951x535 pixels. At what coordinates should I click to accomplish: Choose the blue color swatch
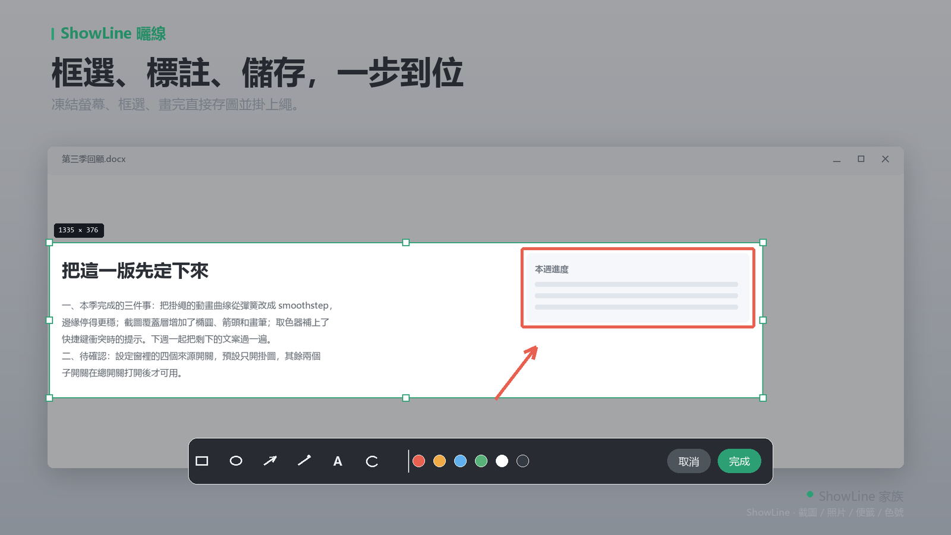click(461, 461)
